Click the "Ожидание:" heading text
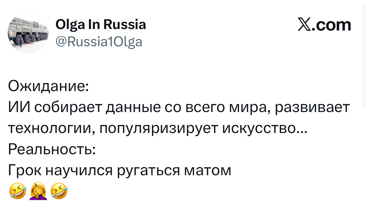The width and height of the screenshot is (368, 214). 48,86
